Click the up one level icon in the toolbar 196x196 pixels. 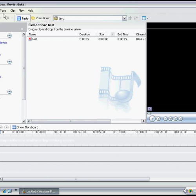click(x=130, y=18)
